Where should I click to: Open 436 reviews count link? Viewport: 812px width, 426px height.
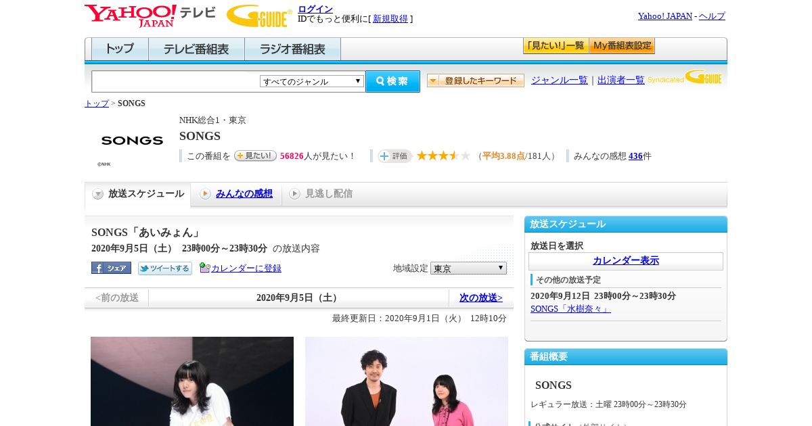(635, 156)
